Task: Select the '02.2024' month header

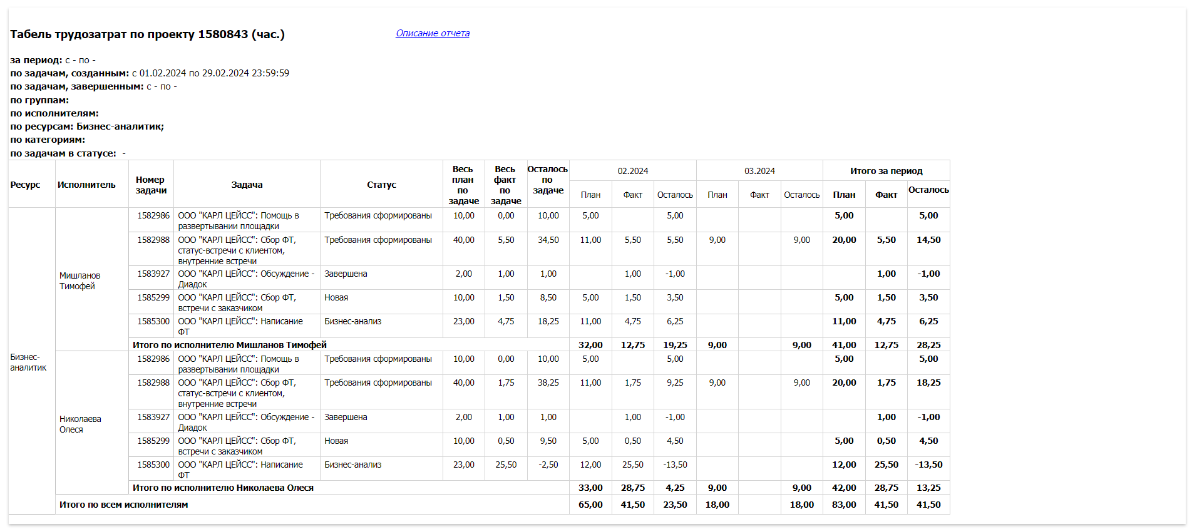Action: pos(633,171)
